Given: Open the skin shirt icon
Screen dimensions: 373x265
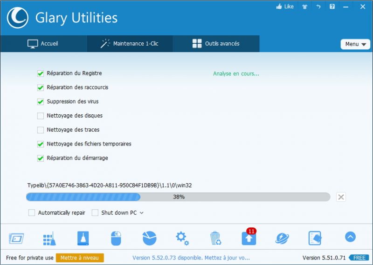Looking at the screenshot, I should pos(305,7).
